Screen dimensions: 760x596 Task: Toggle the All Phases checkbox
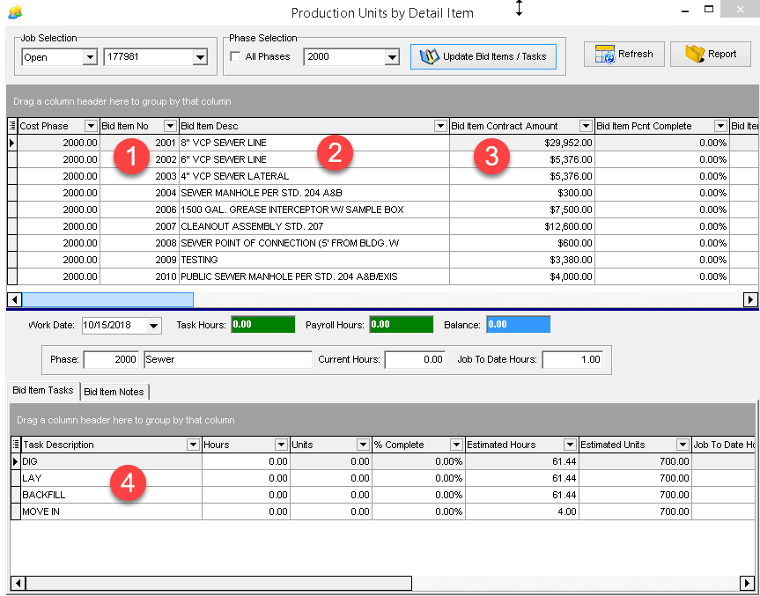coord(235,56)
